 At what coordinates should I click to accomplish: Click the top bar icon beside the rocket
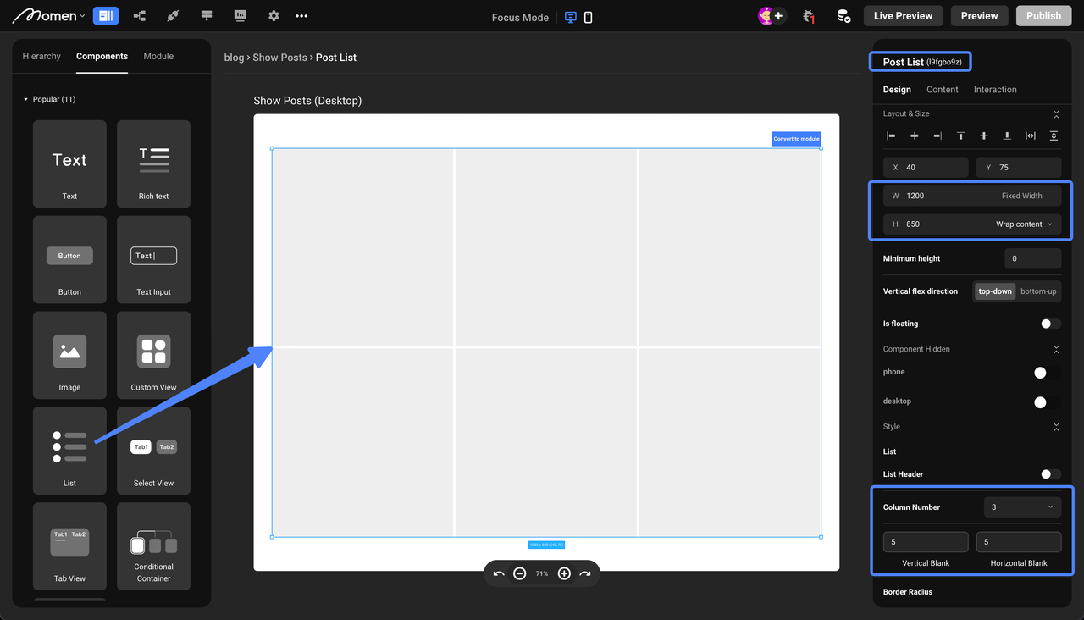tap(207, 16)
